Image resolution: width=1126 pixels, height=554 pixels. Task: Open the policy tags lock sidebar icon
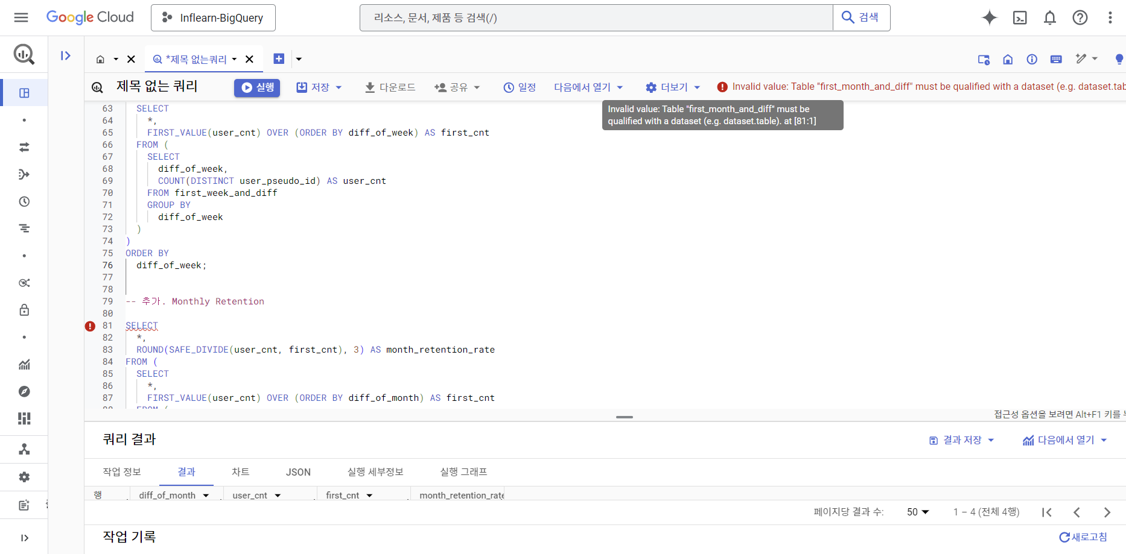coord(24,310)
